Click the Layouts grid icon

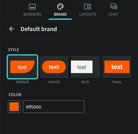tap(88, 7)
